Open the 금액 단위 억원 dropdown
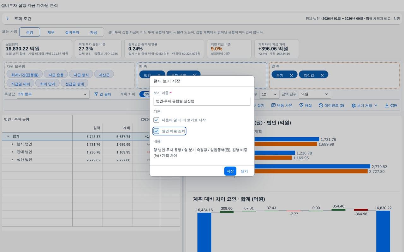Image resolution: width=404 pixels, height=252 pixels. (315, 94)
